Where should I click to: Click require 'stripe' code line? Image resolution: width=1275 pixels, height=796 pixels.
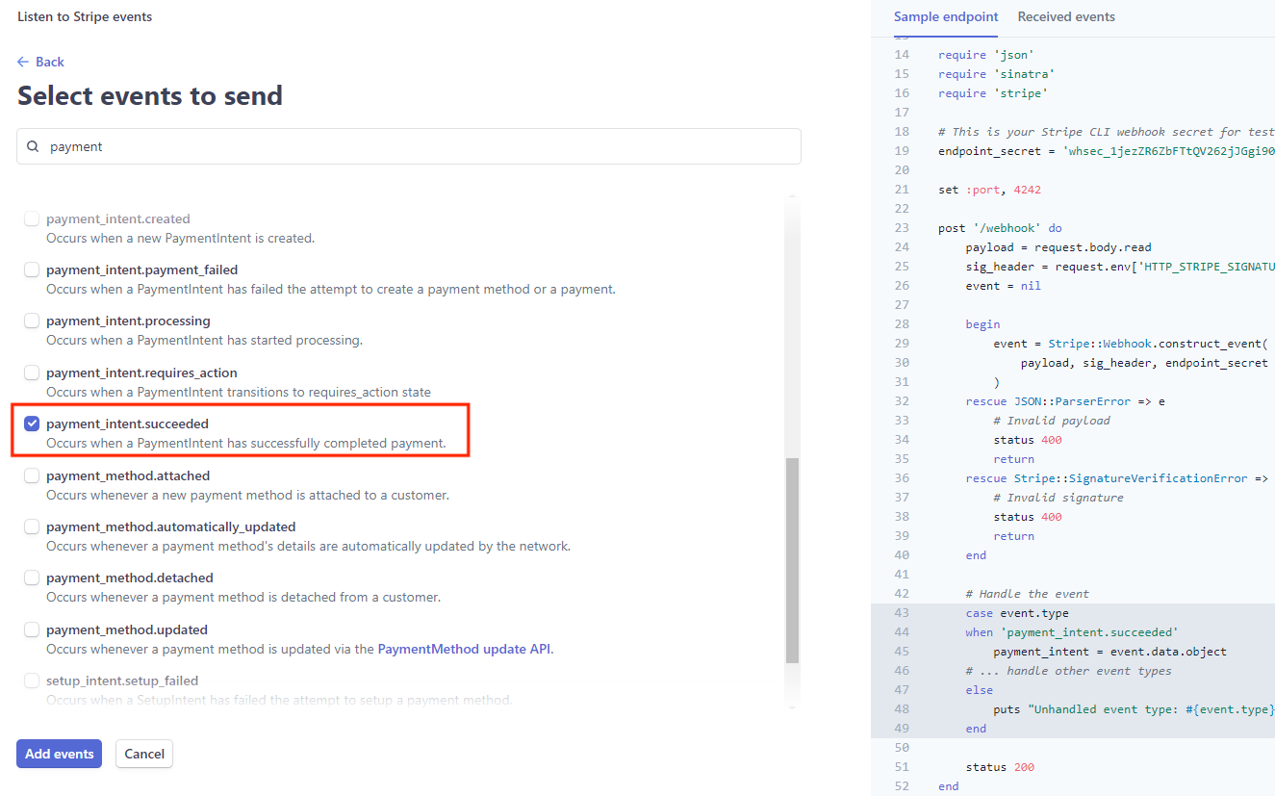993,93
